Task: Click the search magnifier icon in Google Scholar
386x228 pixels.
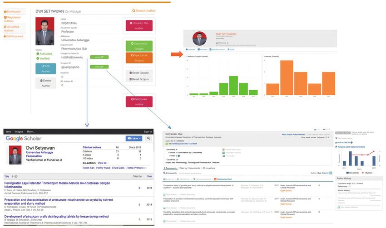Action: pos(148,138)
